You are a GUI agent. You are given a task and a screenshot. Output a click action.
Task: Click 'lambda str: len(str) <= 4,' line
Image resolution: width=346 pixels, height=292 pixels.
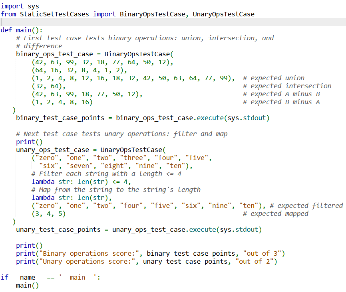point(81,182)
